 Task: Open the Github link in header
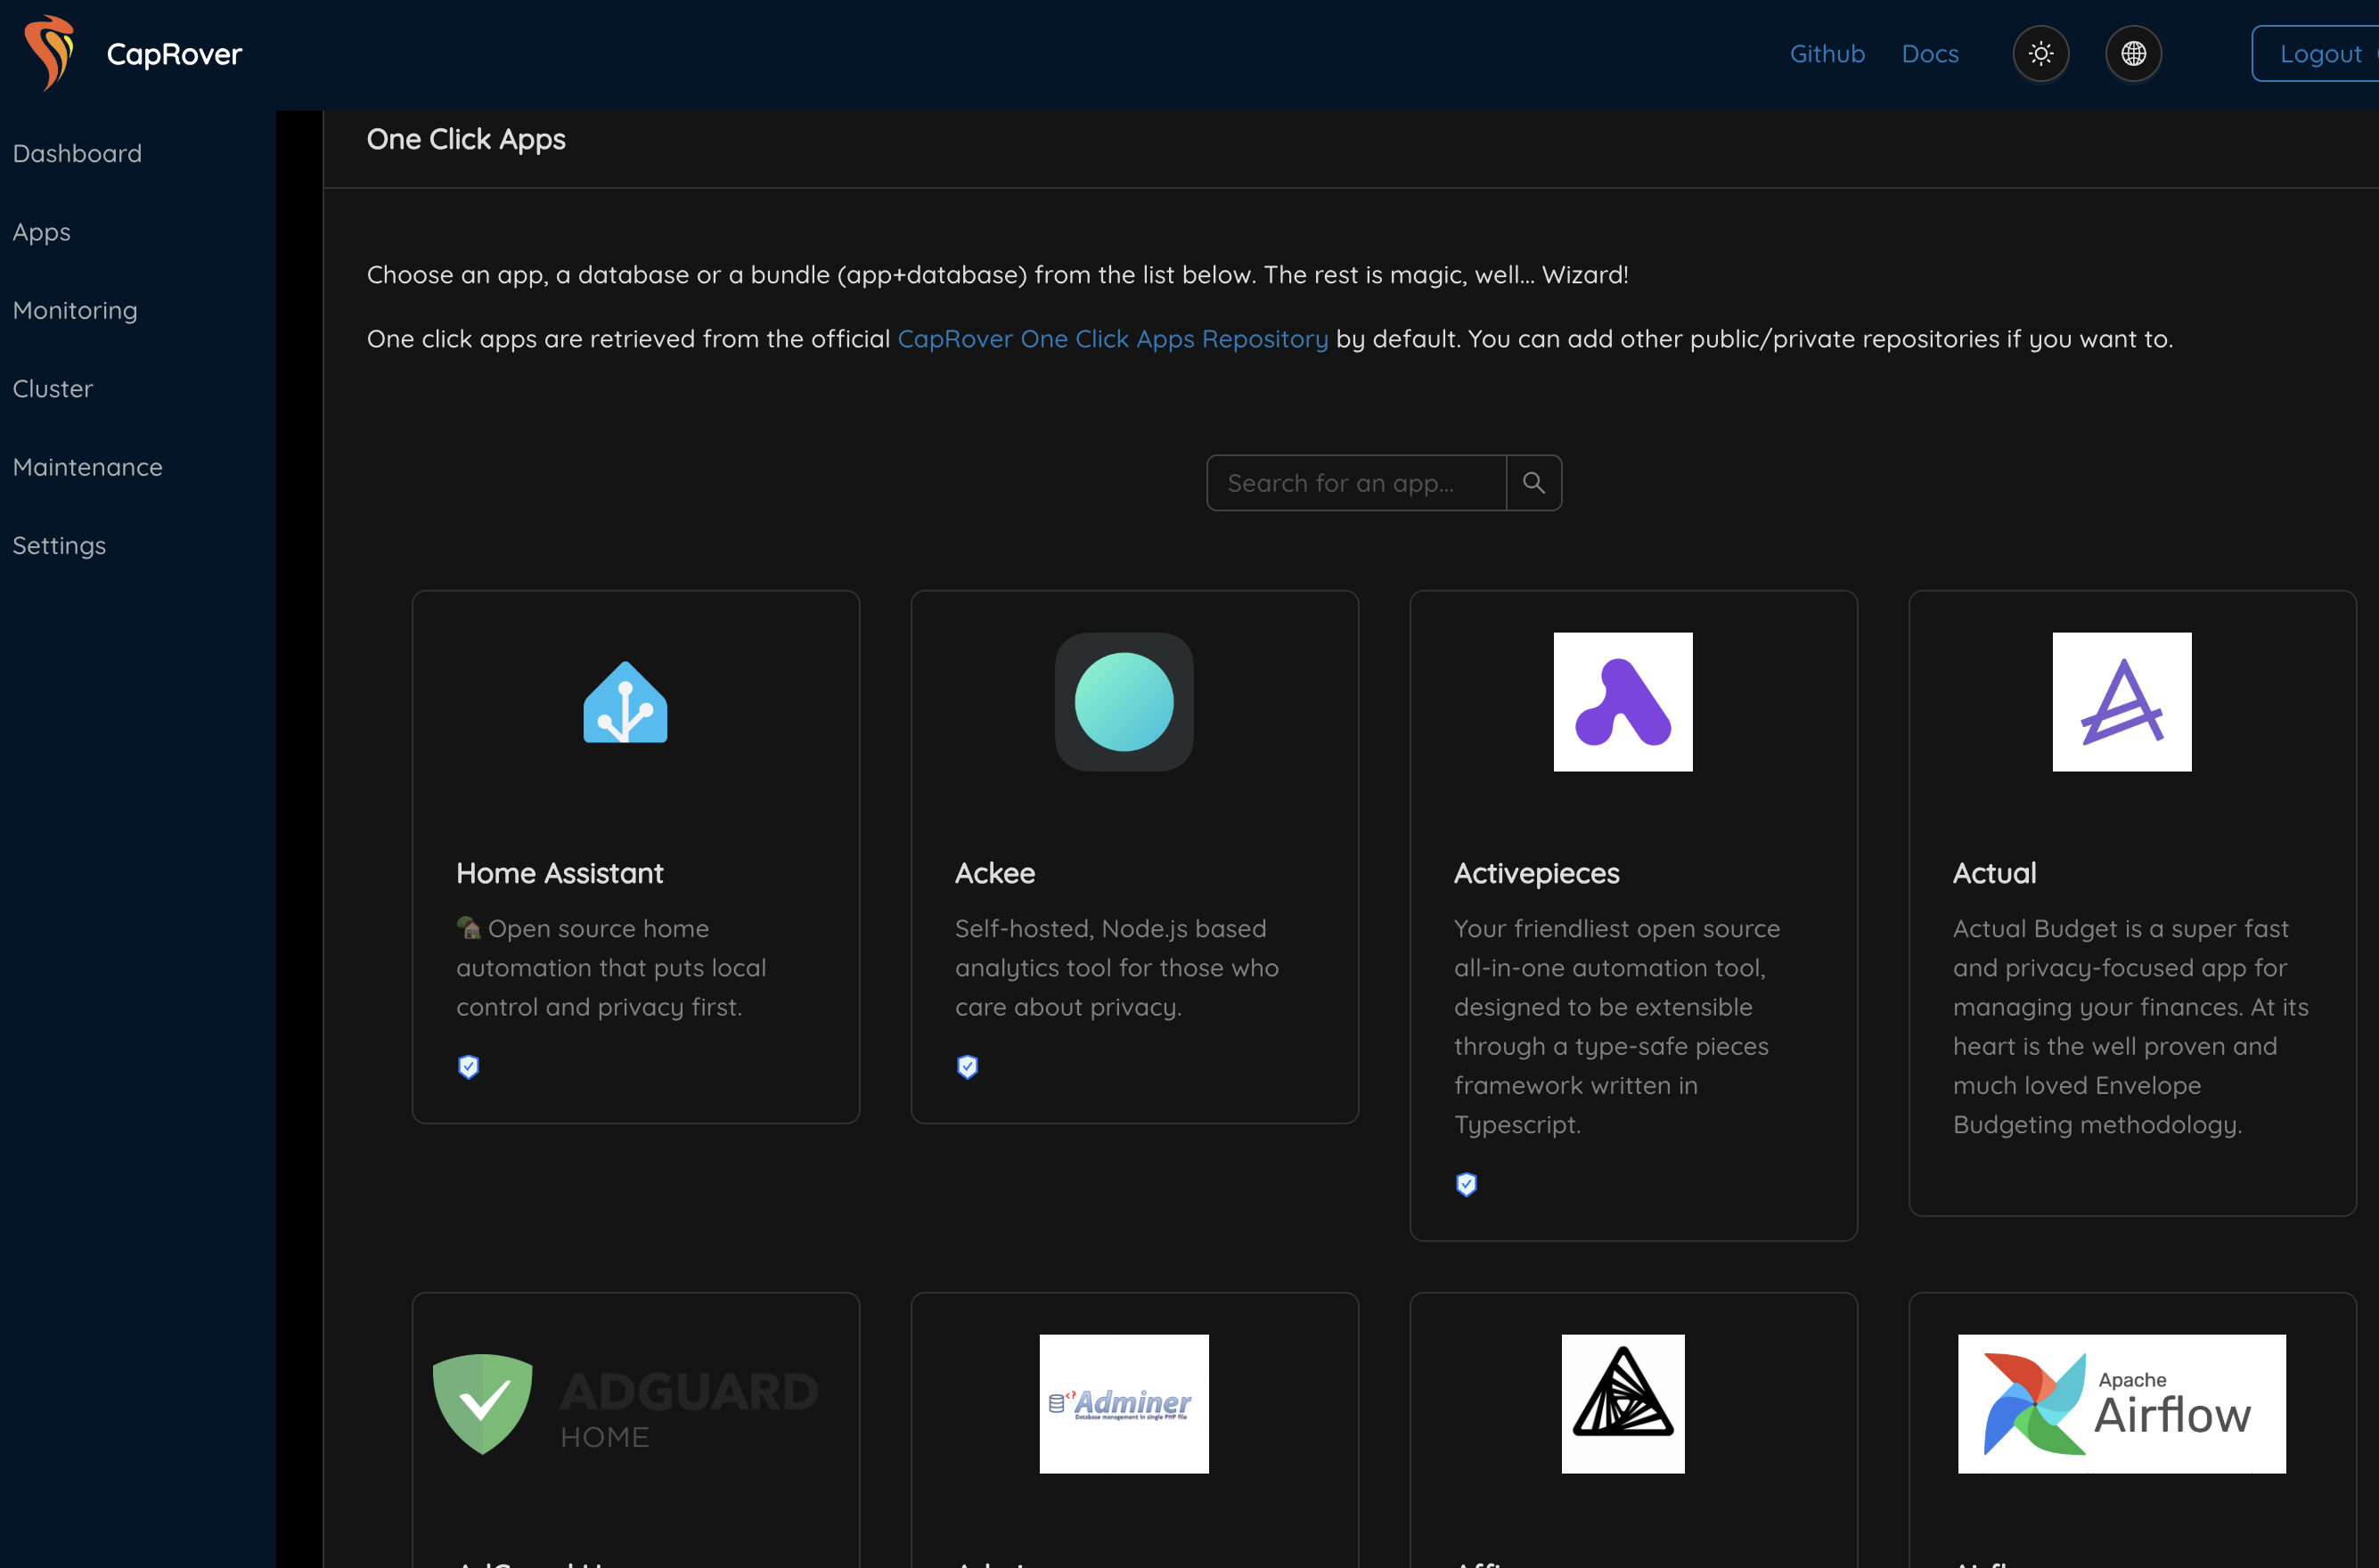1826,54
